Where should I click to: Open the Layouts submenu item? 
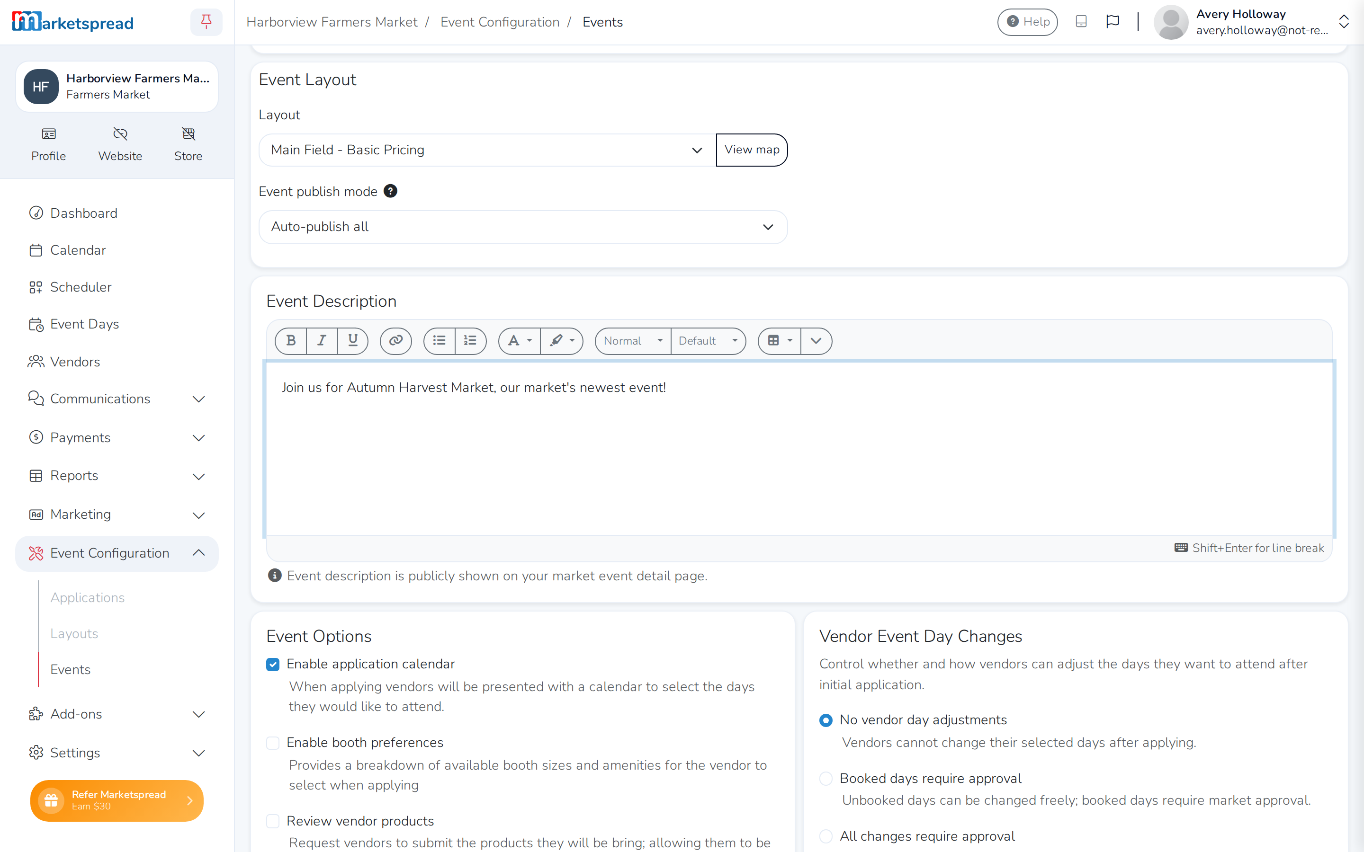pos(74,633)
